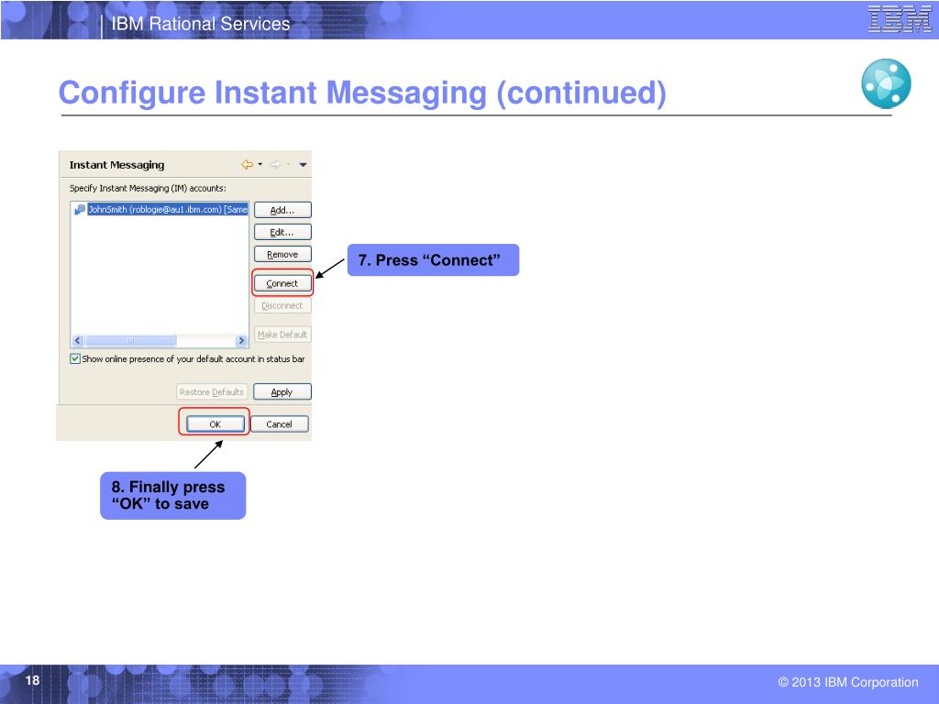Click the Edit... button

pos(282,232)
